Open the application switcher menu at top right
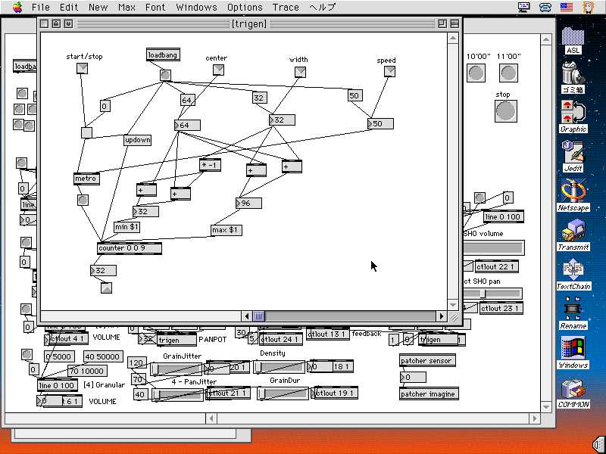Image resolution: width=606 pixels, height=454 pixels. [x=587, y=7]
